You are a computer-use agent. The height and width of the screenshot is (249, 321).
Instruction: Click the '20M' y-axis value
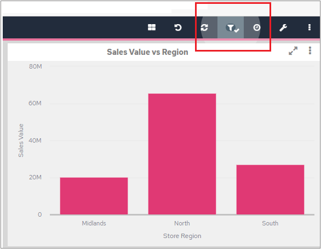35,177
